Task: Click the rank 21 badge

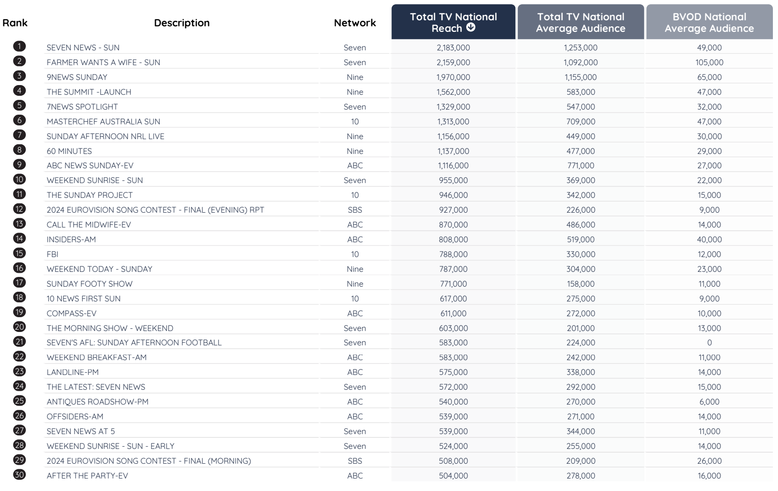Action: click(19, 342)
